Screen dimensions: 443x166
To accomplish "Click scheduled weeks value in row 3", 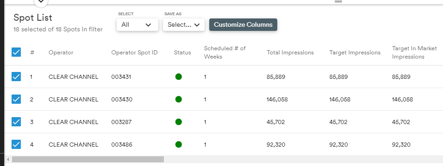I will point(205,122).
